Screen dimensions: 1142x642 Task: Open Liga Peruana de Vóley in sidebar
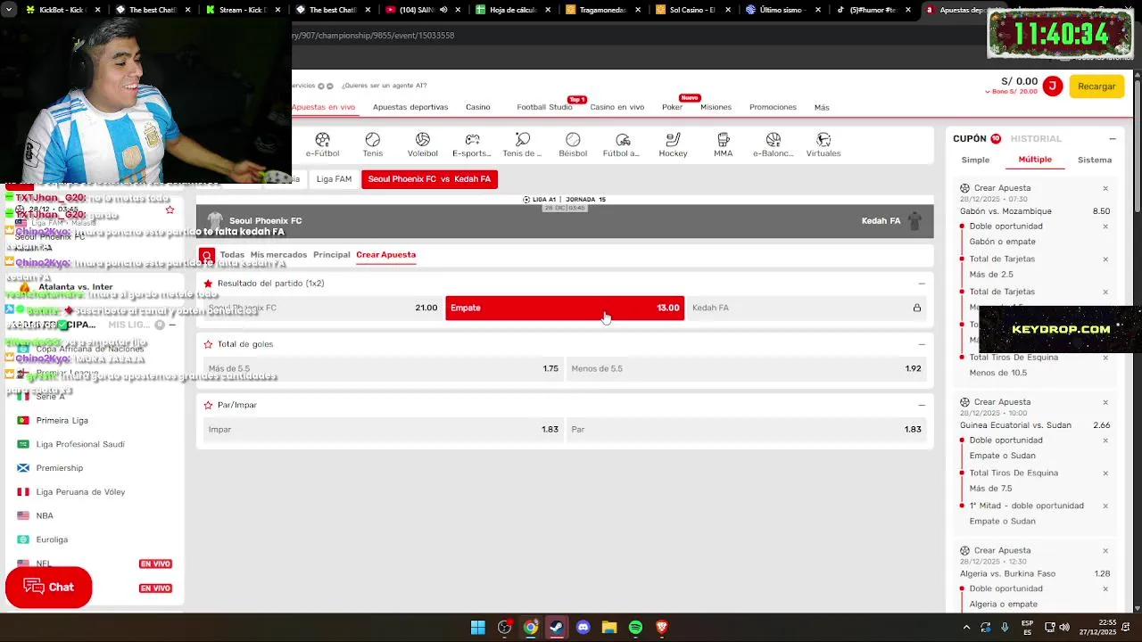80,492
